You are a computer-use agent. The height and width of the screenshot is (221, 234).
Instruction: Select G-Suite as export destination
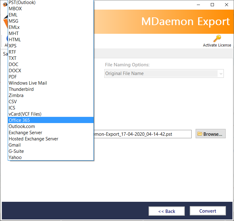click(x=16, y=151)
